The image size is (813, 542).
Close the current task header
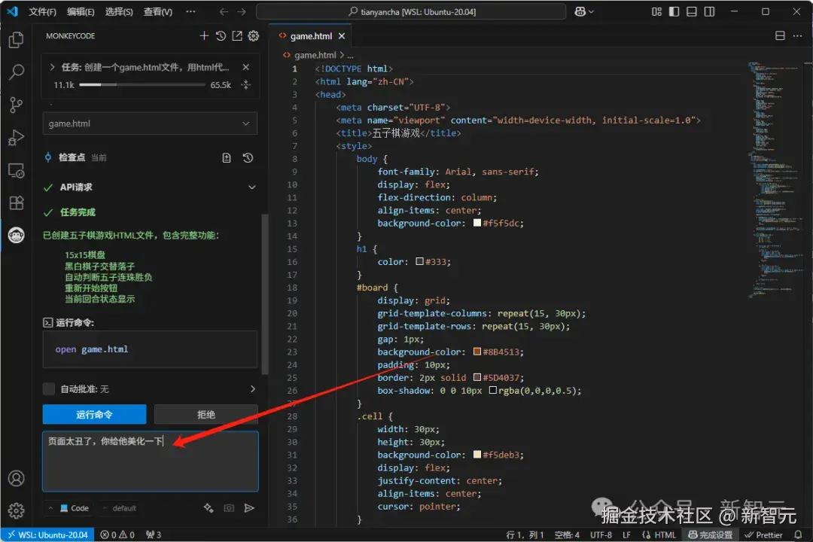tap(245, 68)
